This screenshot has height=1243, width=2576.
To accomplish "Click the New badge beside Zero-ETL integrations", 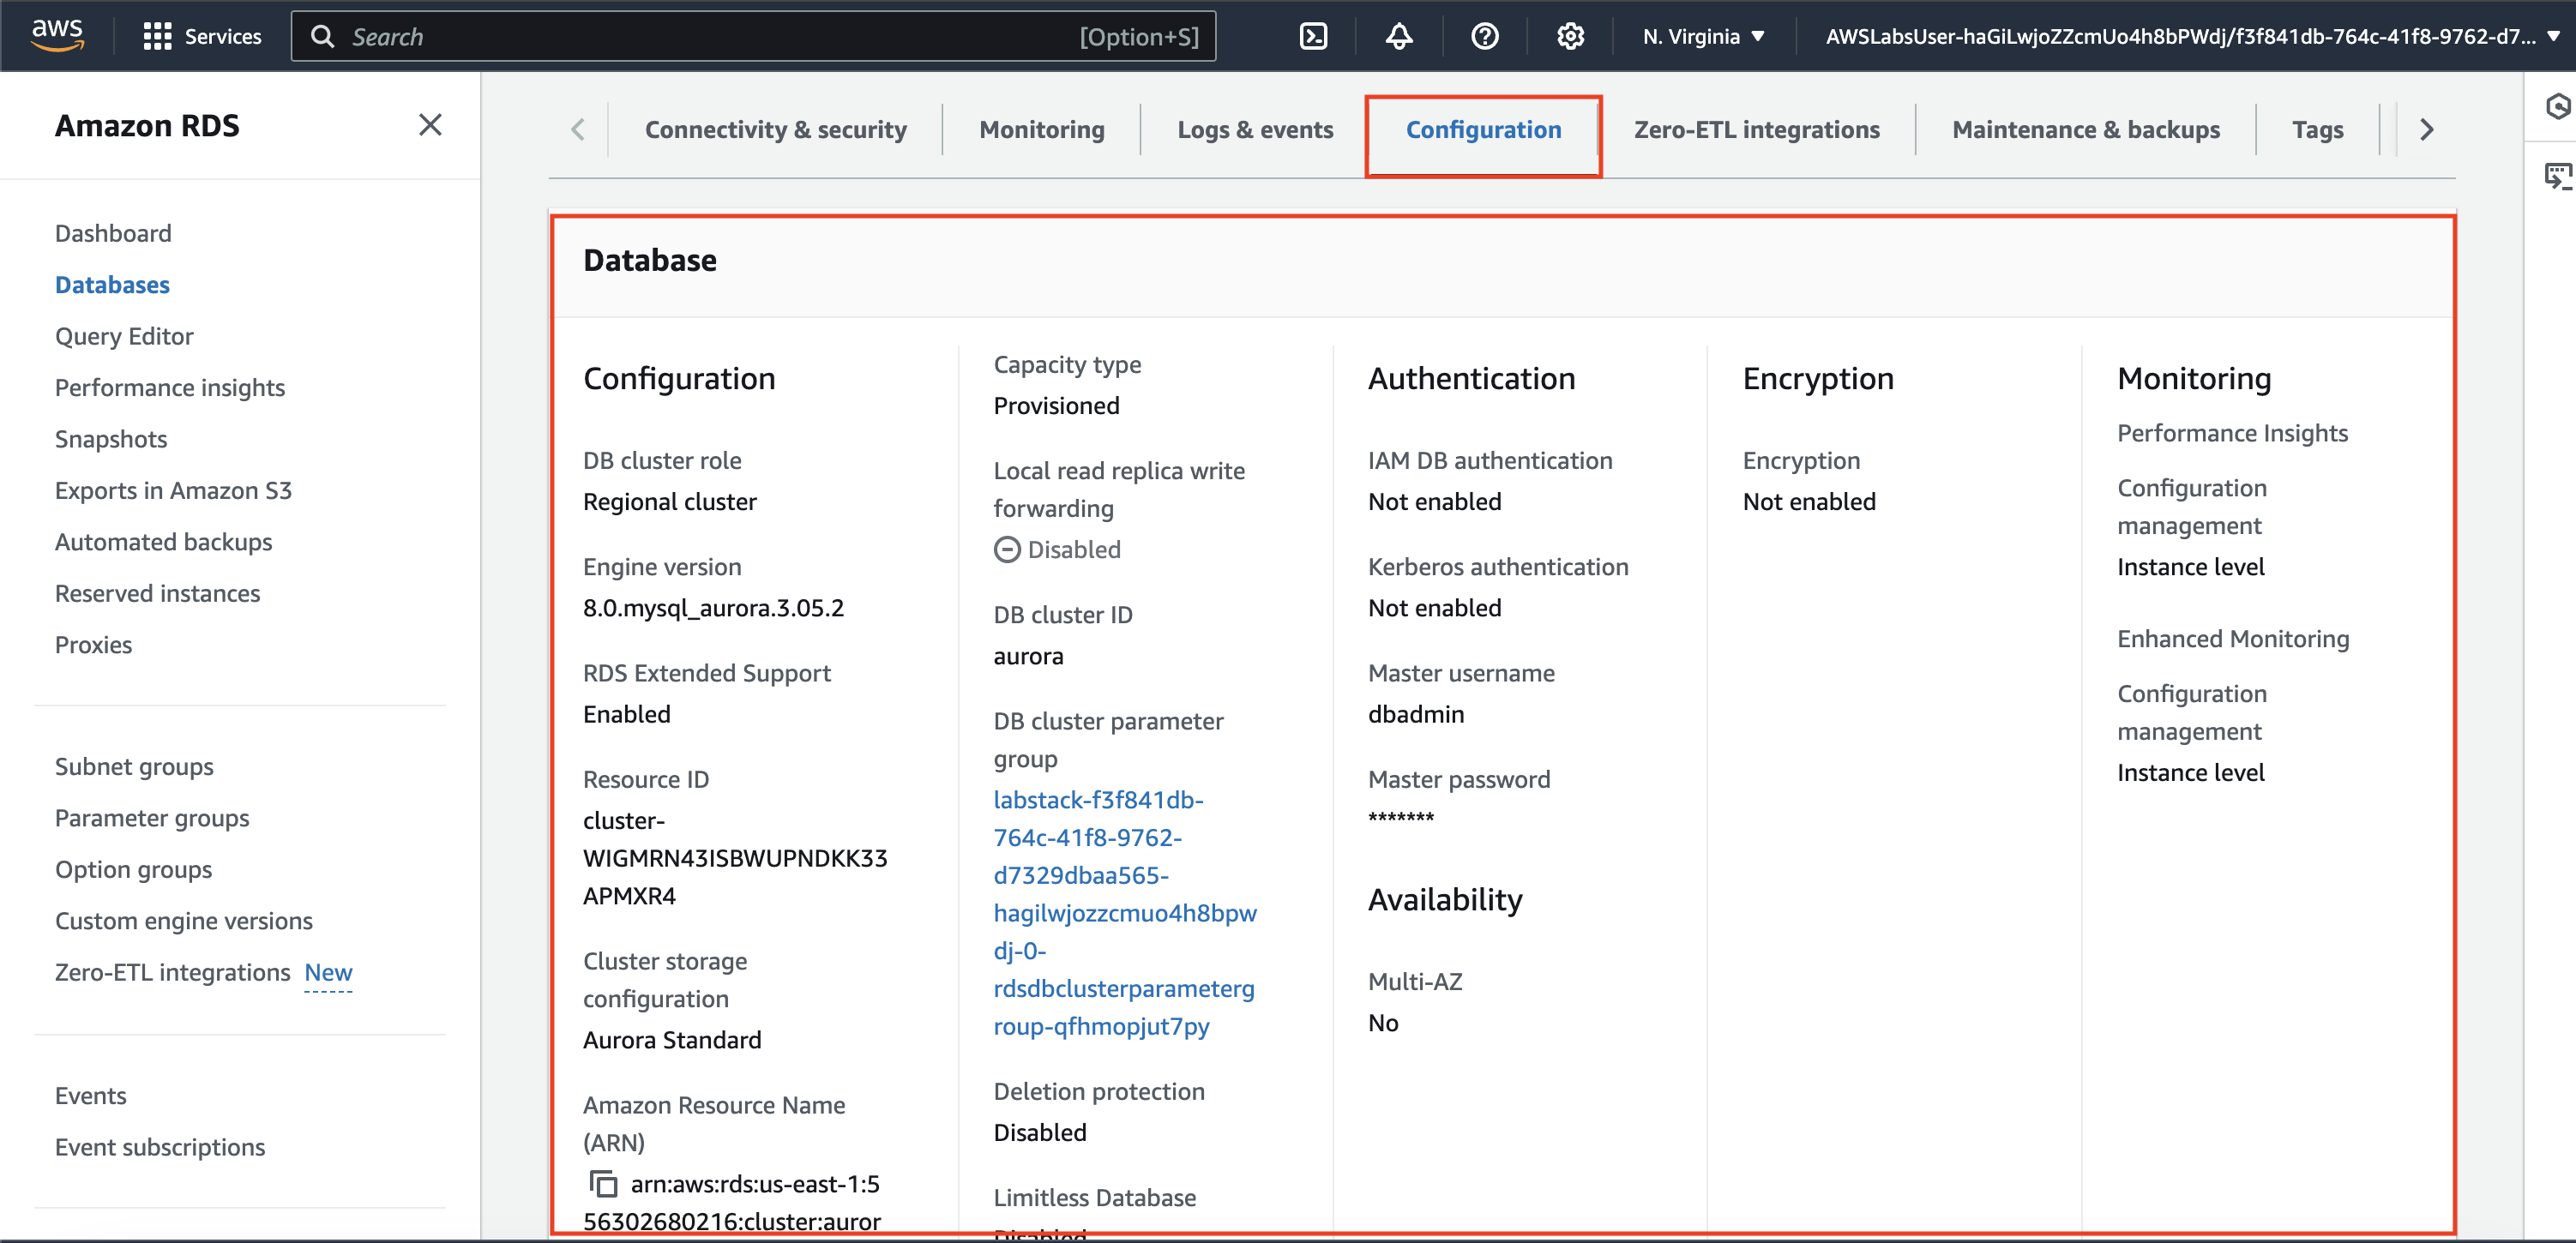I will point(328,972).
